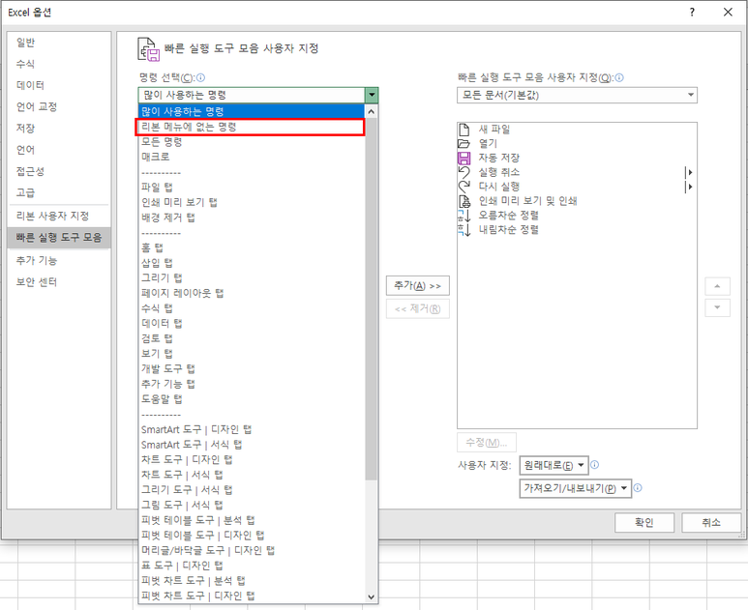Select SmartArt 도구 | 디자인 탭 option
The width and height of the screenshot is (748, 610).
point(252,429)
